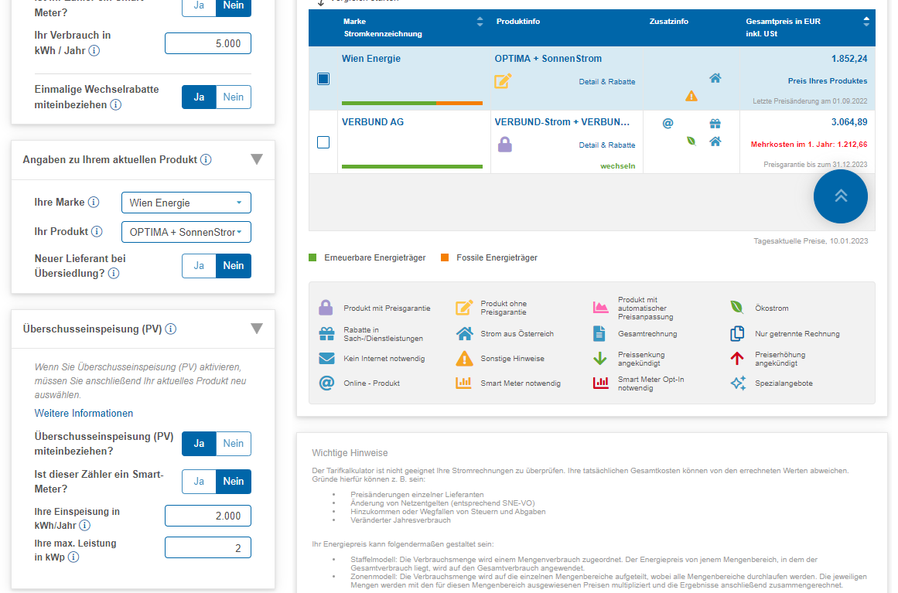The height and width of the screenshot is (593, 898).
Task: Open the Ihre Marke dropdown
Action: (x=186, y=203)
